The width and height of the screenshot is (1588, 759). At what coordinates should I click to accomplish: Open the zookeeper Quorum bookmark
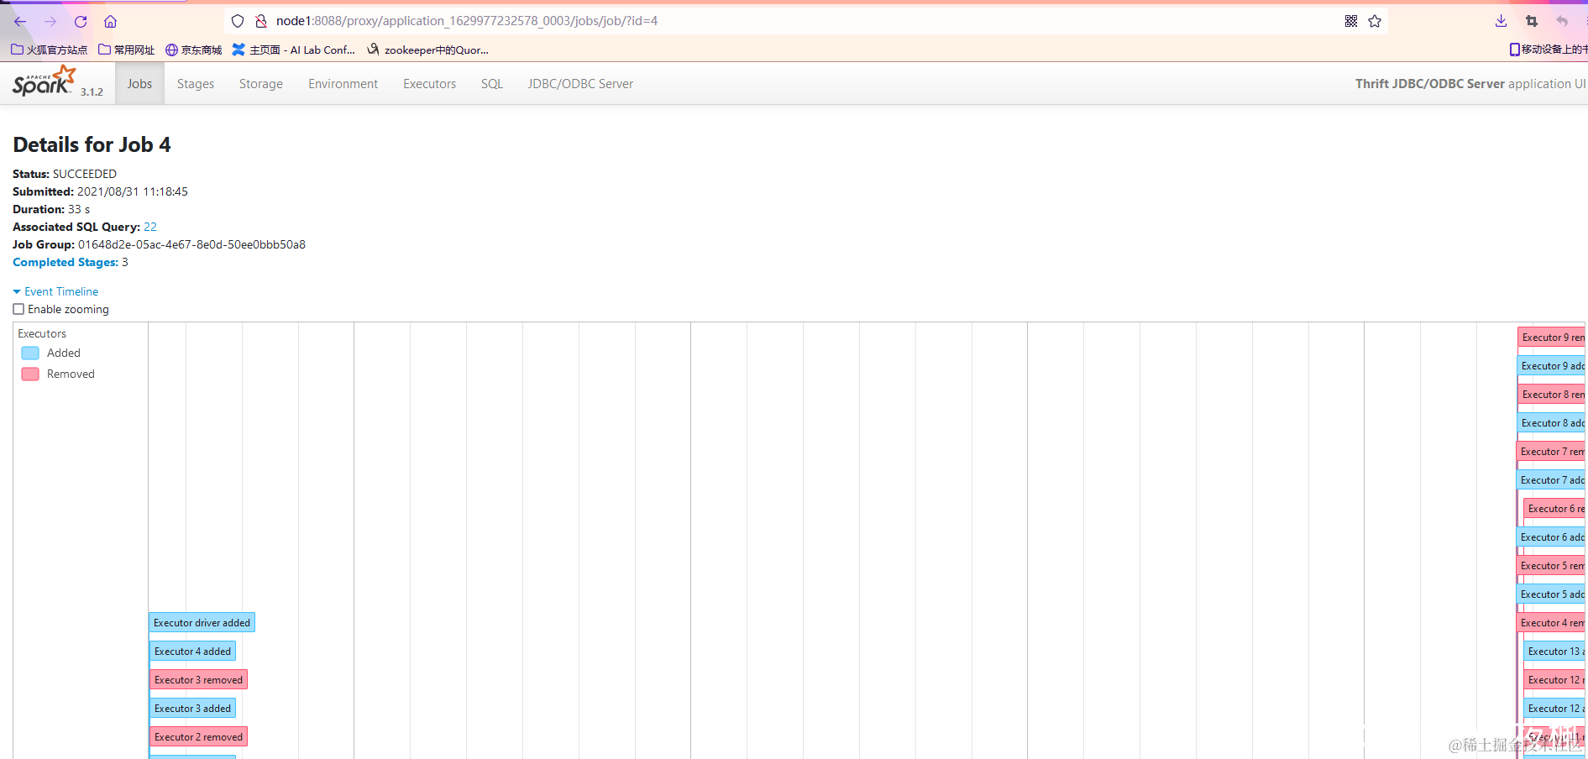[428, 50]
